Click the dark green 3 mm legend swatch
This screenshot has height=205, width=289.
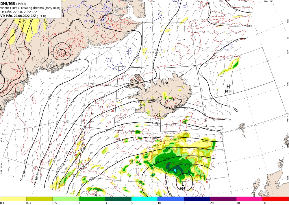pyautogui.click(x=118, y=199)
